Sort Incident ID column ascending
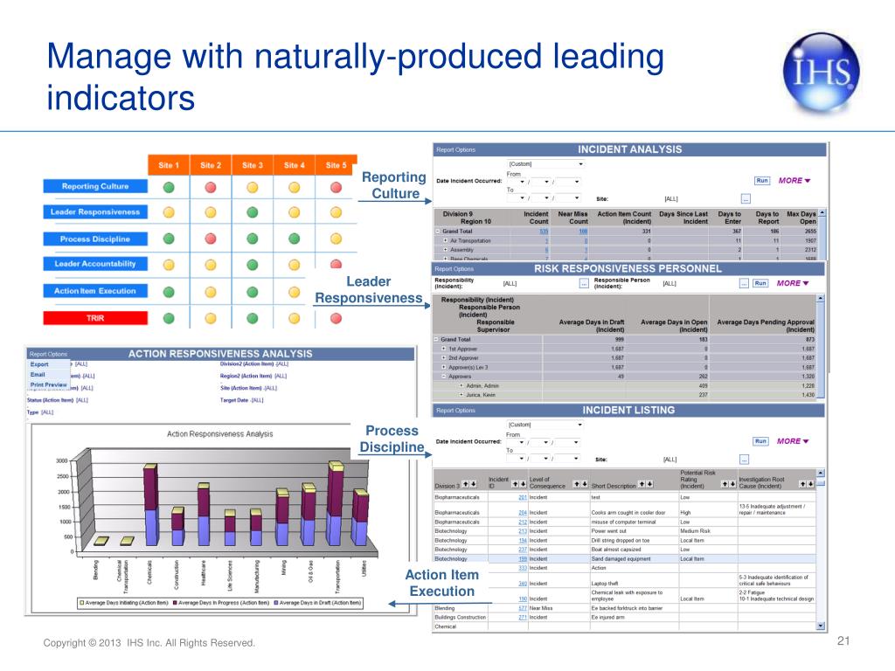The width and height of the screenshot is (895, 671). [x=516, y=484]
